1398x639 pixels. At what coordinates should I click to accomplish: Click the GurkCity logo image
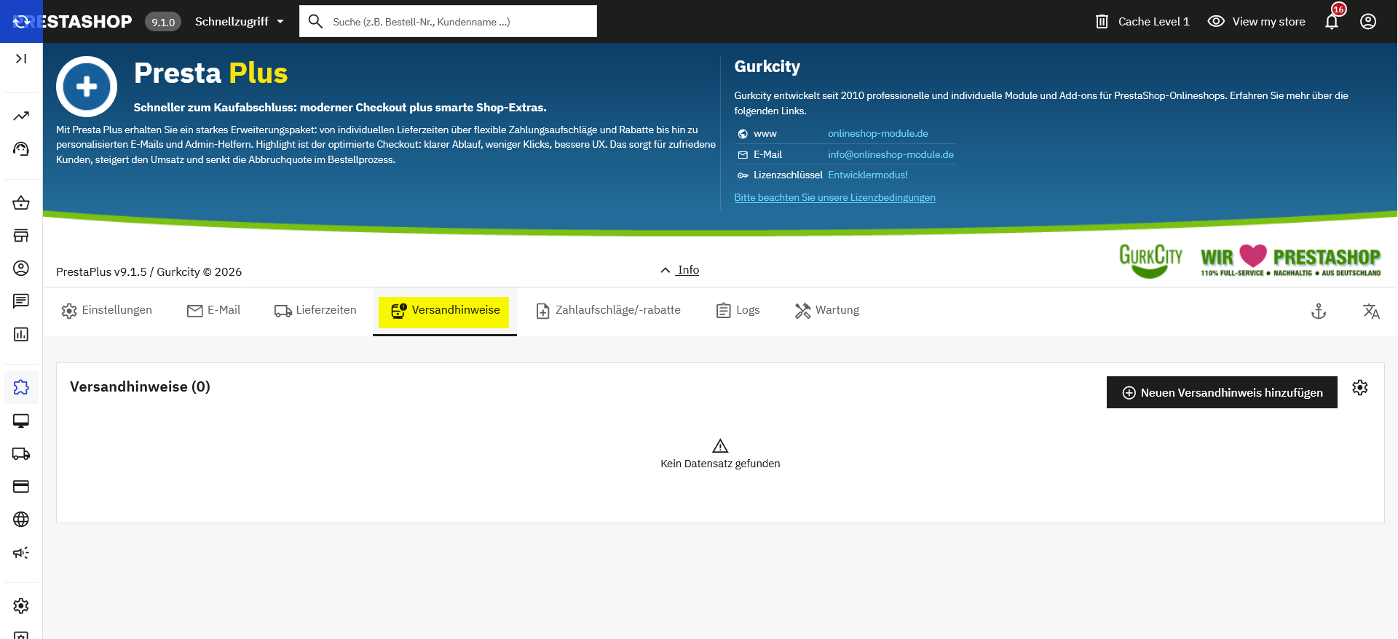pyautogui.click(x=1150, y=261)
